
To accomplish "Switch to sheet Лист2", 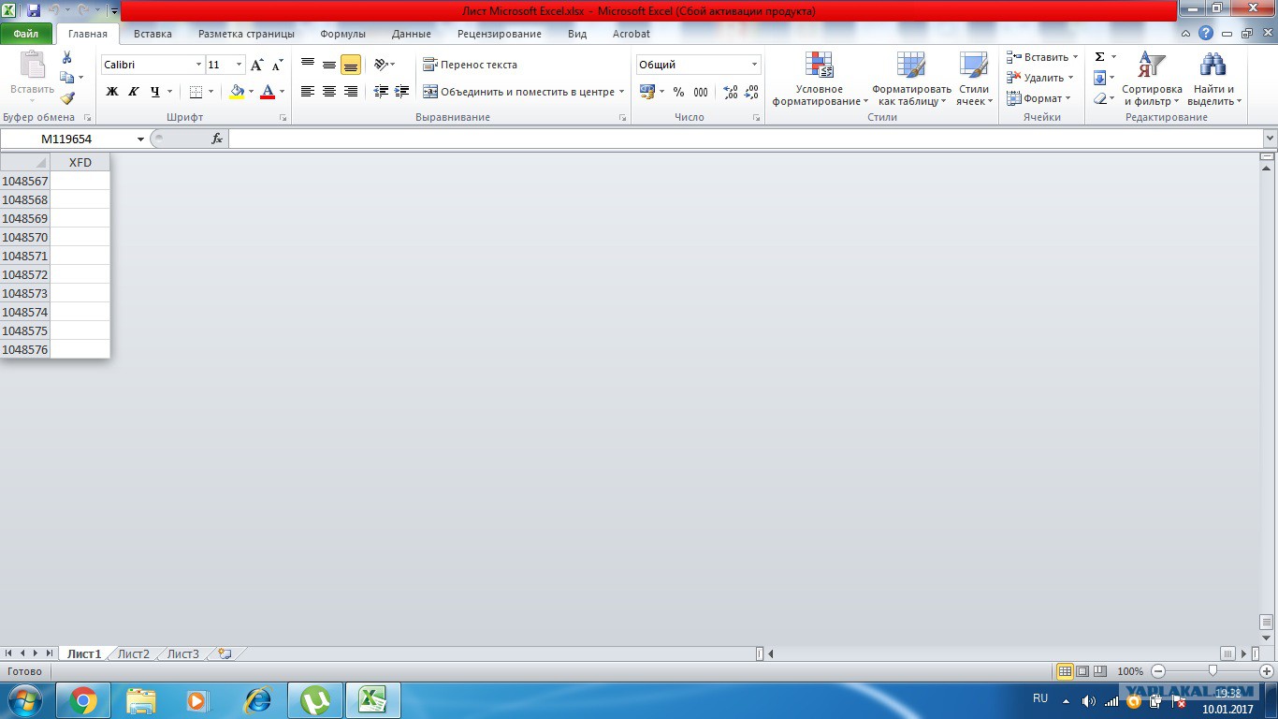I will (x=134, y=653).
